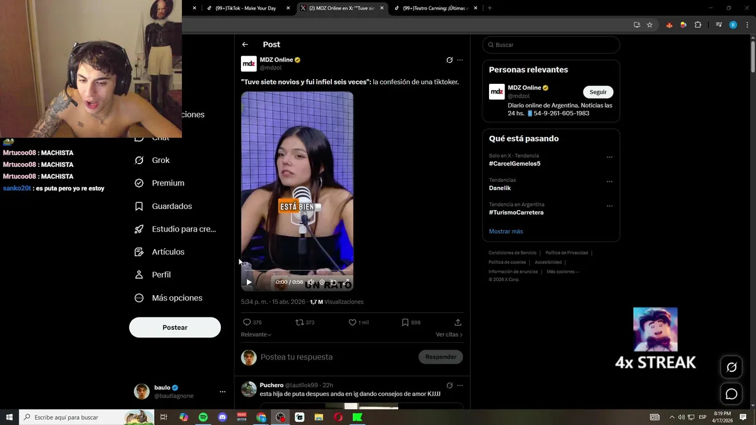Open Premium in the sidebar
The image size is (756, 425).
159,183
